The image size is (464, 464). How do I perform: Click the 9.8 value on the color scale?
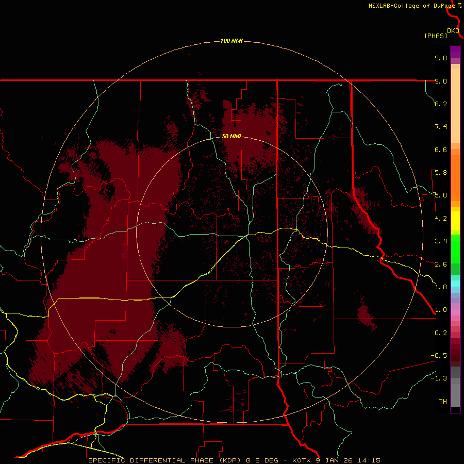[x=441, y=58]
